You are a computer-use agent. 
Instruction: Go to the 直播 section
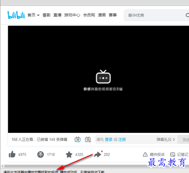coord(57,15)
